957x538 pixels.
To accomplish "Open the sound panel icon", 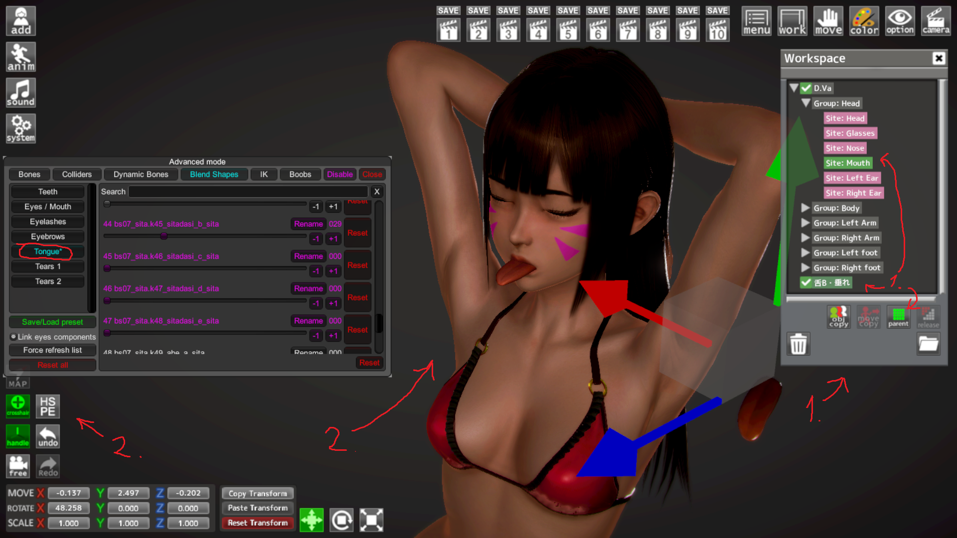I will click(x=21, y=93).
